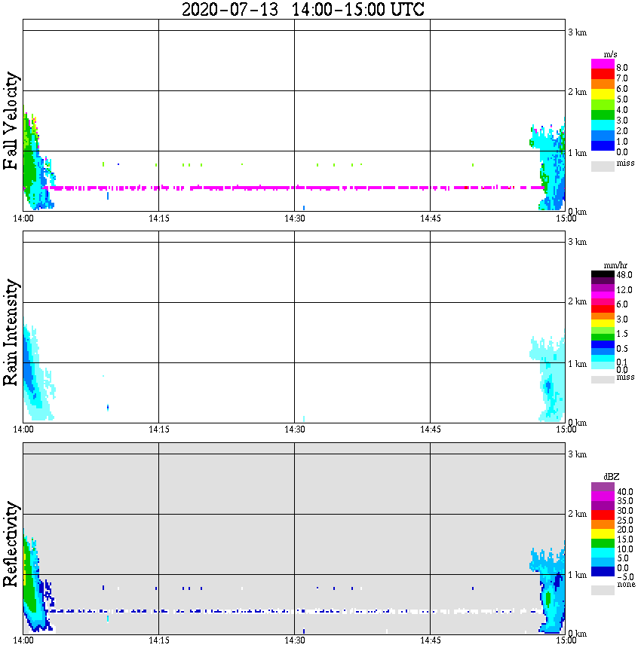Screen dimensions: 641x654
Task: Pick the red swatch in the m/s legend
Action: (603, 74)
